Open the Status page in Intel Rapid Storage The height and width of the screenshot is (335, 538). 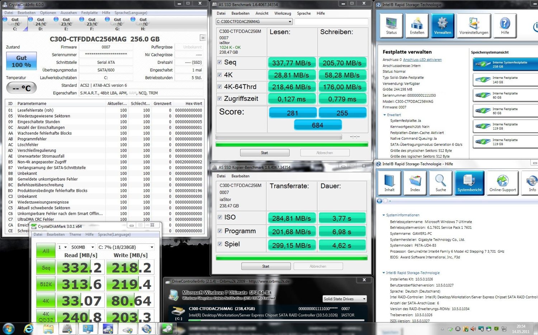391,26
